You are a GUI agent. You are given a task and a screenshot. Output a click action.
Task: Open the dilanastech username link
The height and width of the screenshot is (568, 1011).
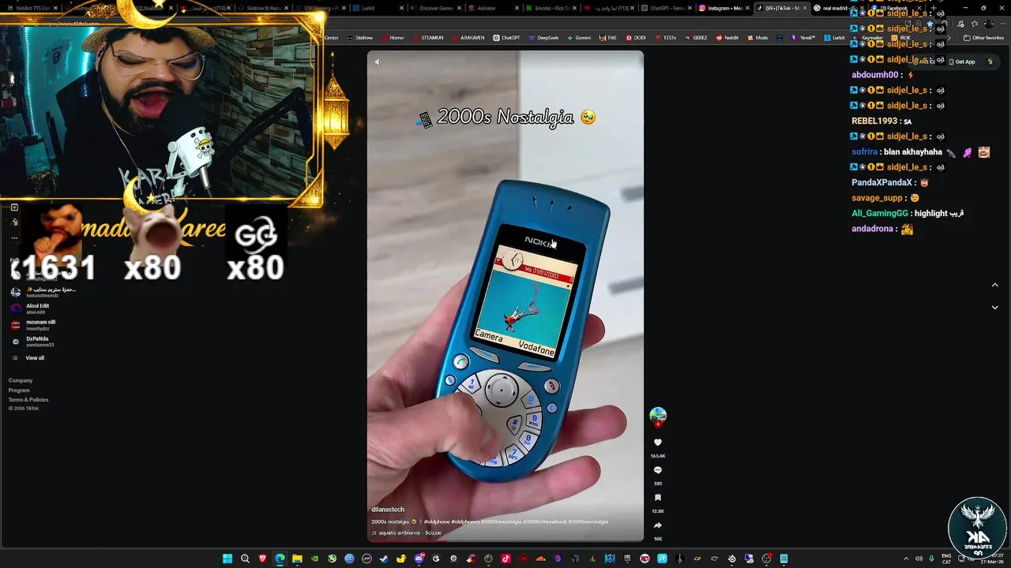(388, 510)
